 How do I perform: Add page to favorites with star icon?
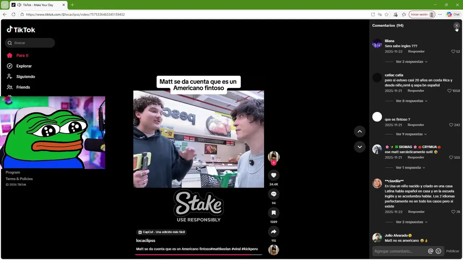point(386,14)
